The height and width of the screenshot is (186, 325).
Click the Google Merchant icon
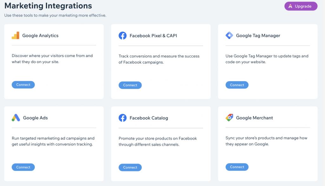(229, 118)
